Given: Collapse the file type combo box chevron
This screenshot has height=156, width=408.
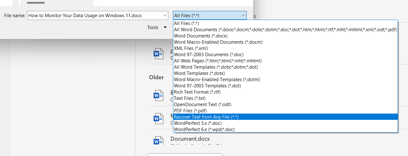Looking at the screenshot, I should (243, 16).
